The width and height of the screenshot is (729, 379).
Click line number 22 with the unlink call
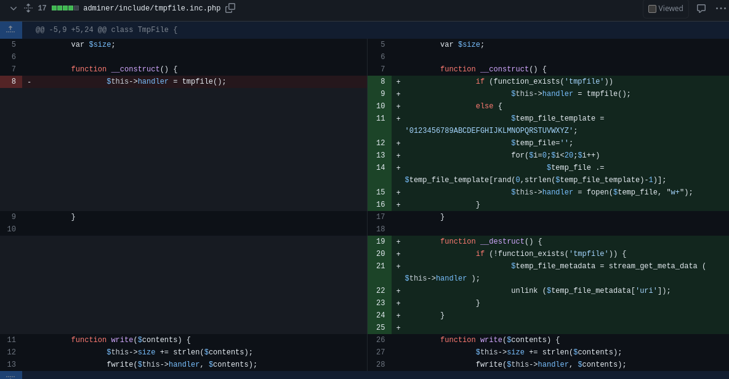click(x=380, y=290)
